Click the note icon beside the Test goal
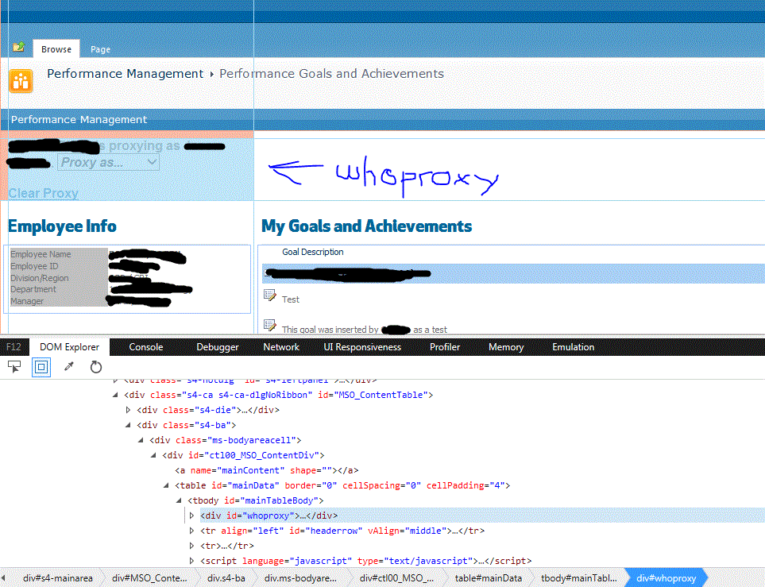Viewport: 765px width, 587px height. click(270, 295)
